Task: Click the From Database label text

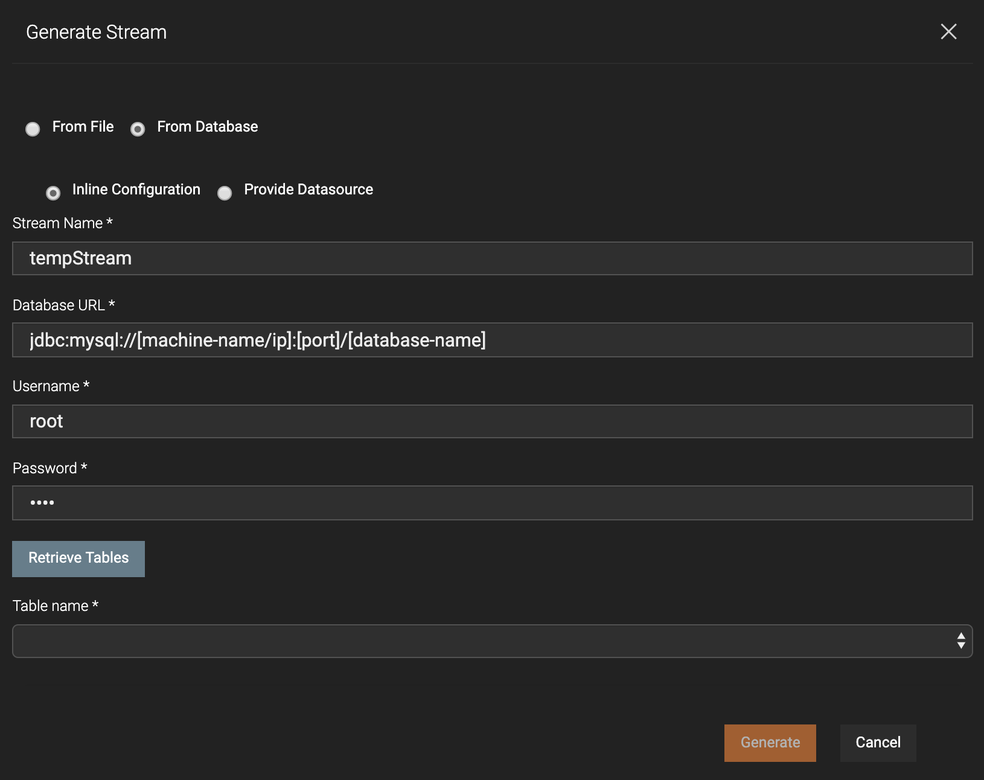Action: [x=208, y=127]
